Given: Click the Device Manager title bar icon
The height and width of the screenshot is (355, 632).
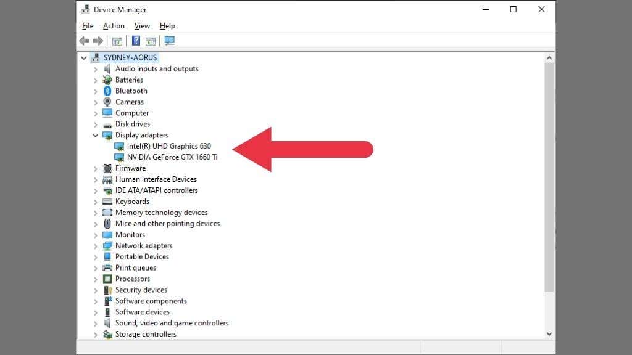Looking at the screenshot, I should tap(85, 9).
